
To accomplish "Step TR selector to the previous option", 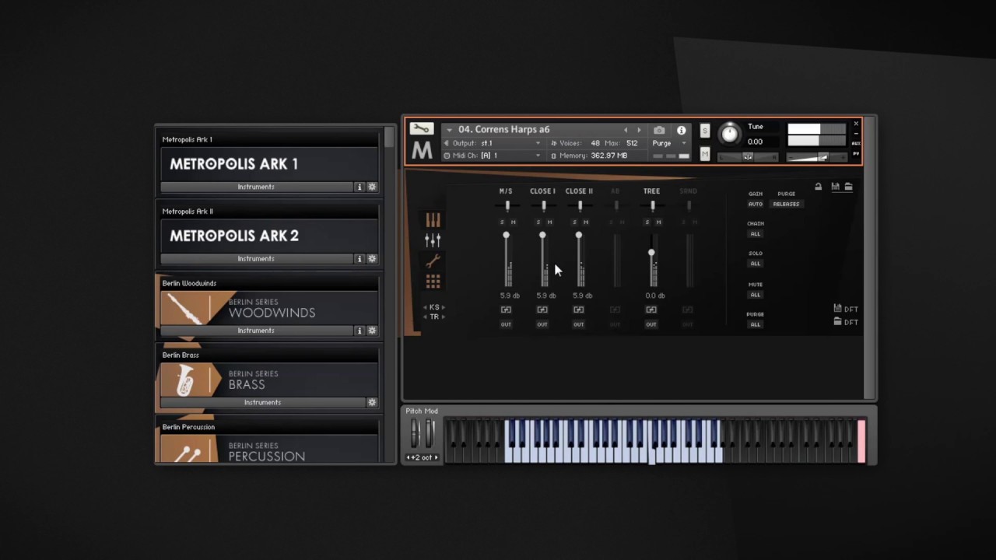I will pyautogui.click(x=426, y=317).
